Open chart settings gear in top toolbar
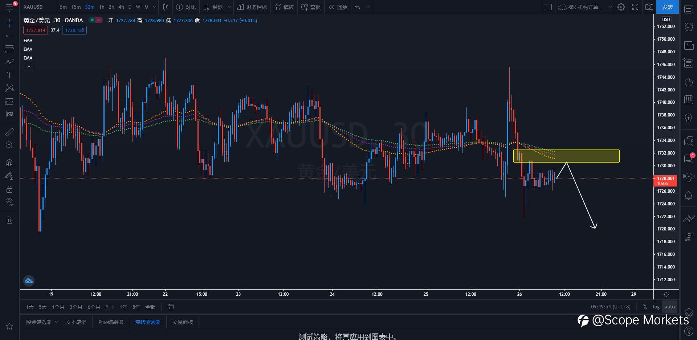The height and width of the screenshot is (340, 697). click(x=621, y=7)
